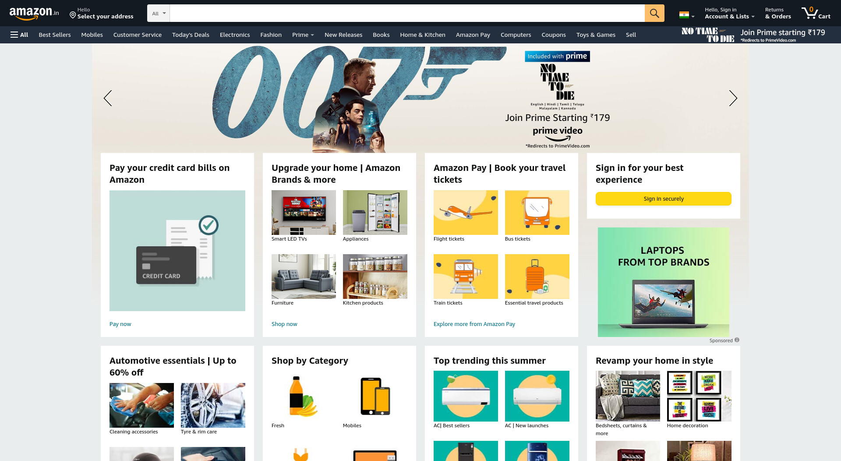The width and height of the screenshot is (841, 461).
Task: Expand the India flag language selector
Action: [686, 15]
